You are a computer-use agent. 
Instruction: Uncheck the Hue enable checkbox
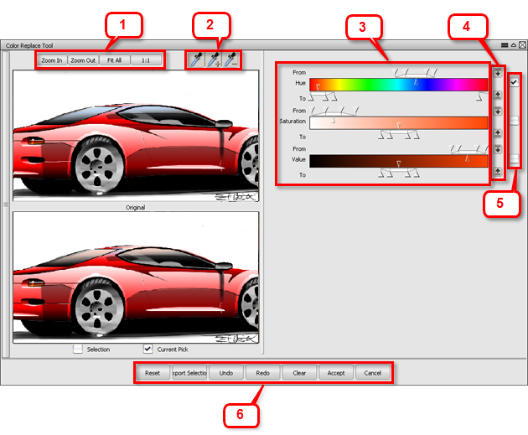pos(514,82)
